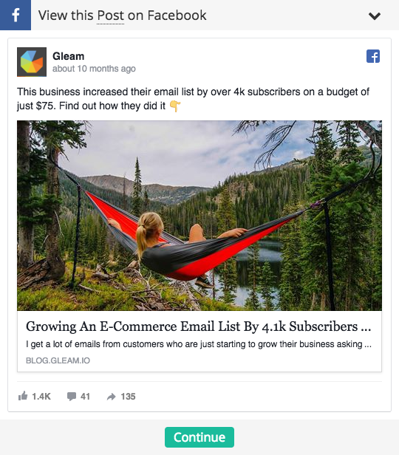
Task: Click the Facebook logo in header
Action: pyautogui.click(x=16, y=15)
